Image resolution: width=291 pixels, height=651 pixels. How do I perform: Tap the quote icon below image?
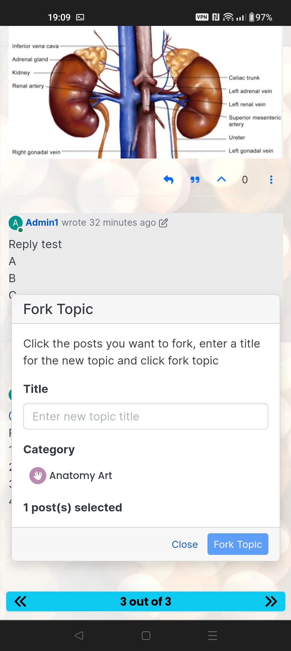[195, 180]
